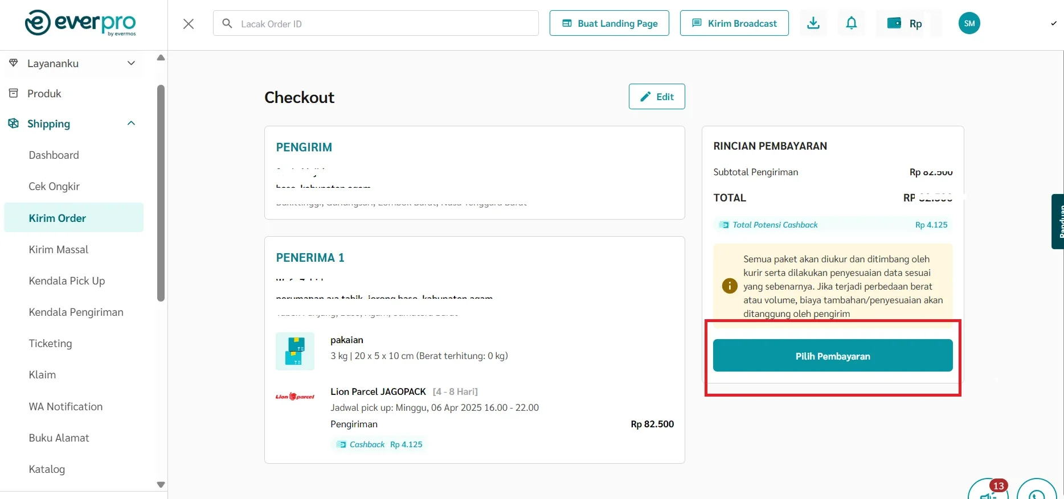This screenshot has width=1064, height=499.
Task: Expand the Layananku menu
Action: pos(131,63)
